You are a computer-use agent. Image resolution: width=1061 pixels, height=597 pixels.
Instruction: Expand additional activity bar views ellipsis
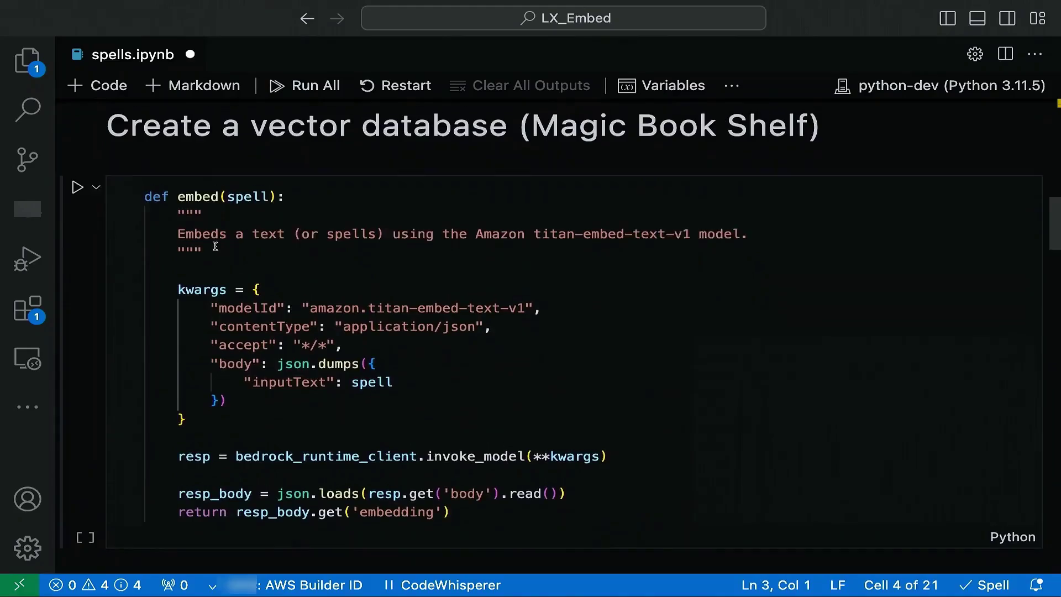point(27,407)
